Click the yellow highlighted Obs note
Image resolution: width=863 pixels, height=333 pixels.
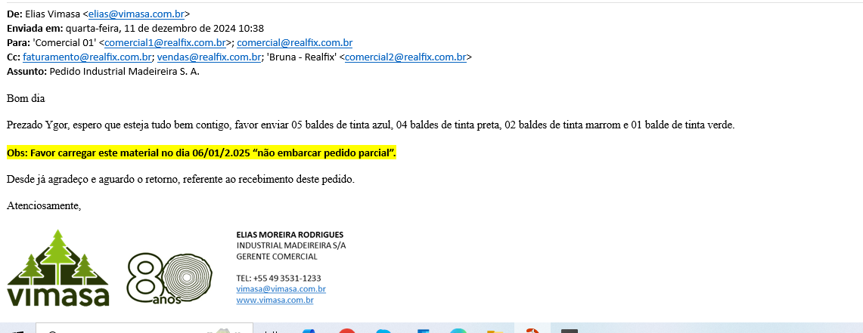[201, 153]
